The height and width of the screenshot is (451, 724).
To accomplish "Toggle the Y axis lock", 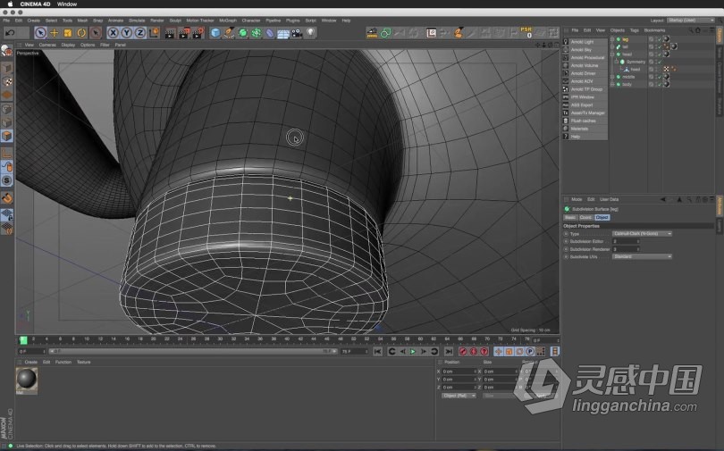I will click(x=127, y=33).
